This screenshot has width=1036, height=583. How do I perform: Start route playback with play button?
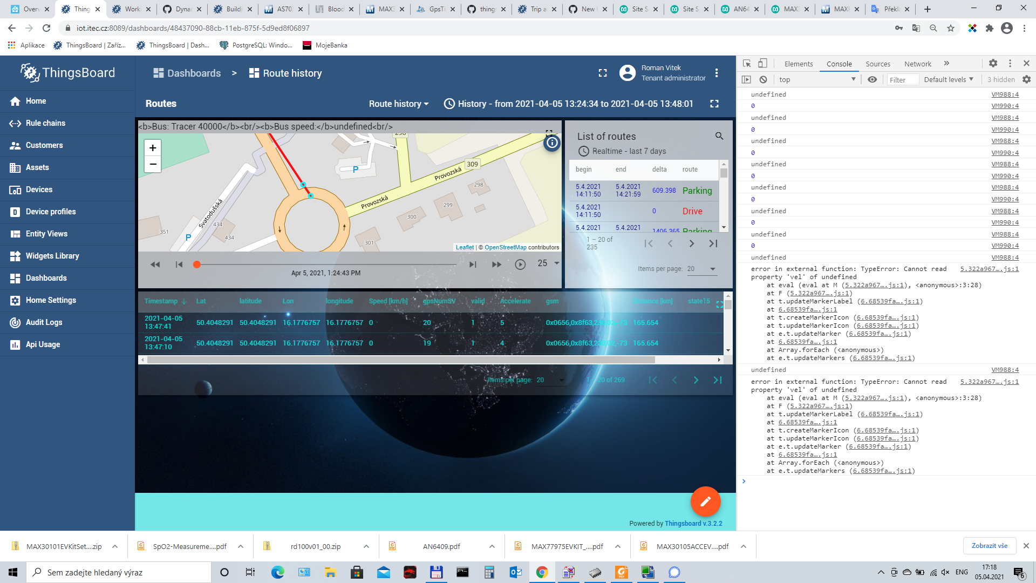520,265
